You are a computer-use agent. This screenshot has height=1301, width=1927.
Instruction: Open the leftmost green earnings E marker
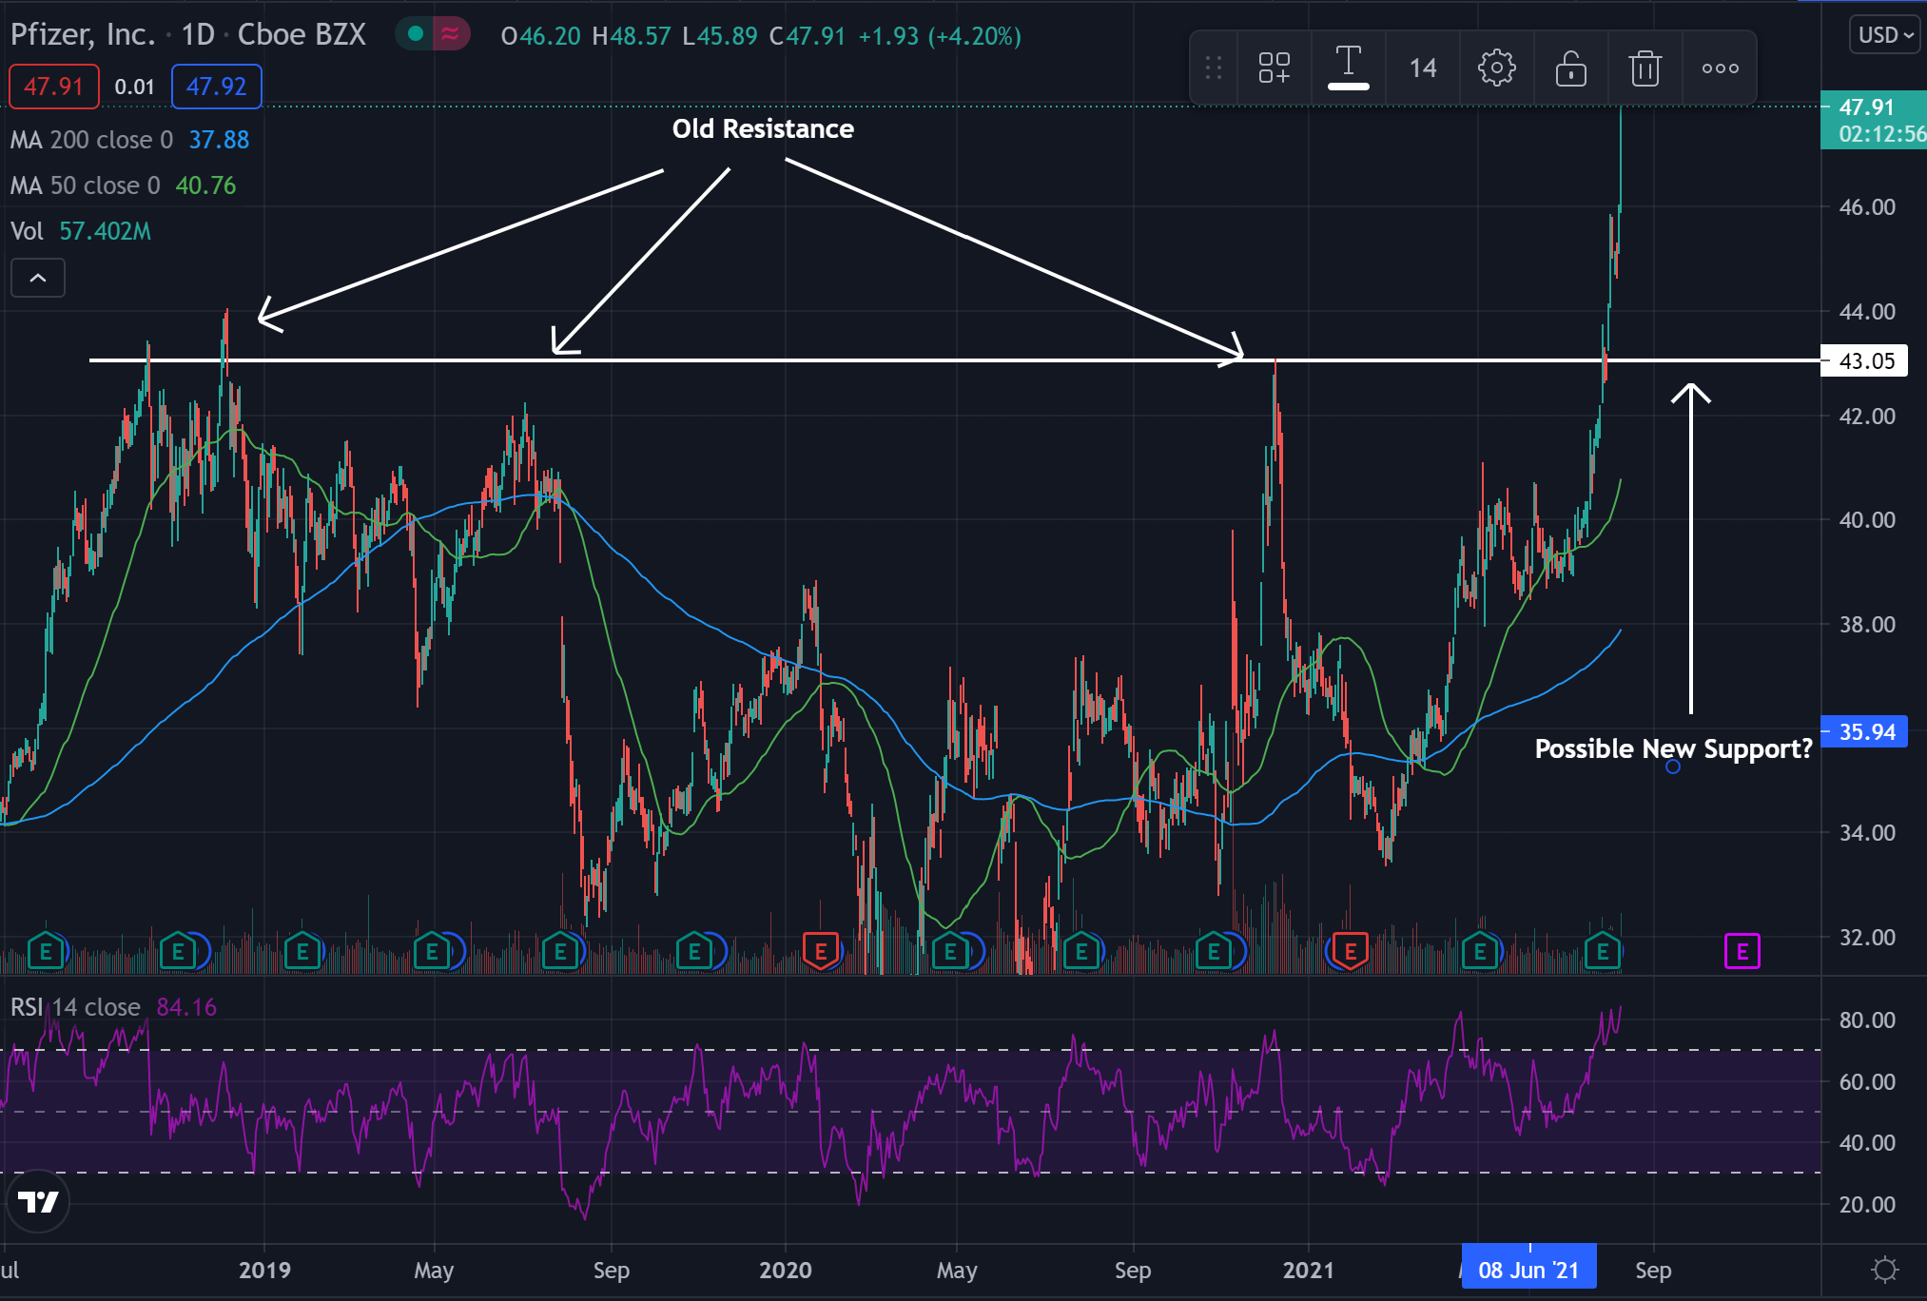pos(46,951)
